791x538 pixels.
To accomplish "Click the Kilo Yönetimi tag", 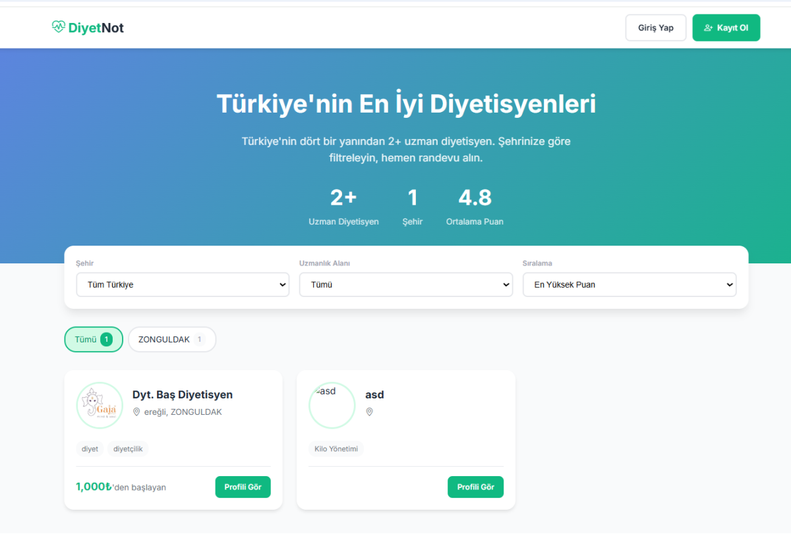I will coord(336,449).
